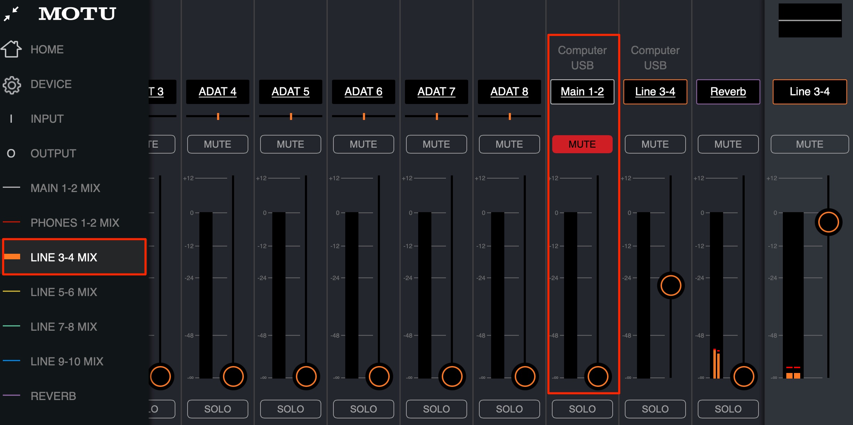Viewport: 853px width, 425px height.
Task: Click the Home house icon
Action: (11, 49)
